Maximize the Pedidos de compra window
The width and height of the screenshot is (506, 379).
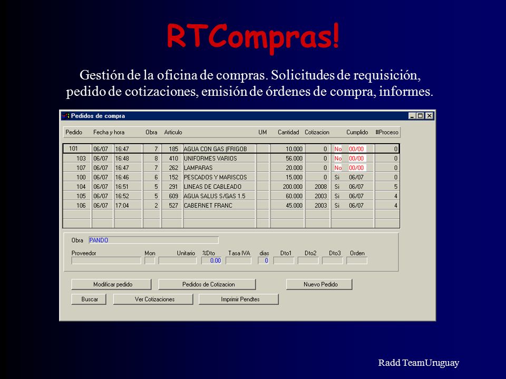tap(420, 116)
